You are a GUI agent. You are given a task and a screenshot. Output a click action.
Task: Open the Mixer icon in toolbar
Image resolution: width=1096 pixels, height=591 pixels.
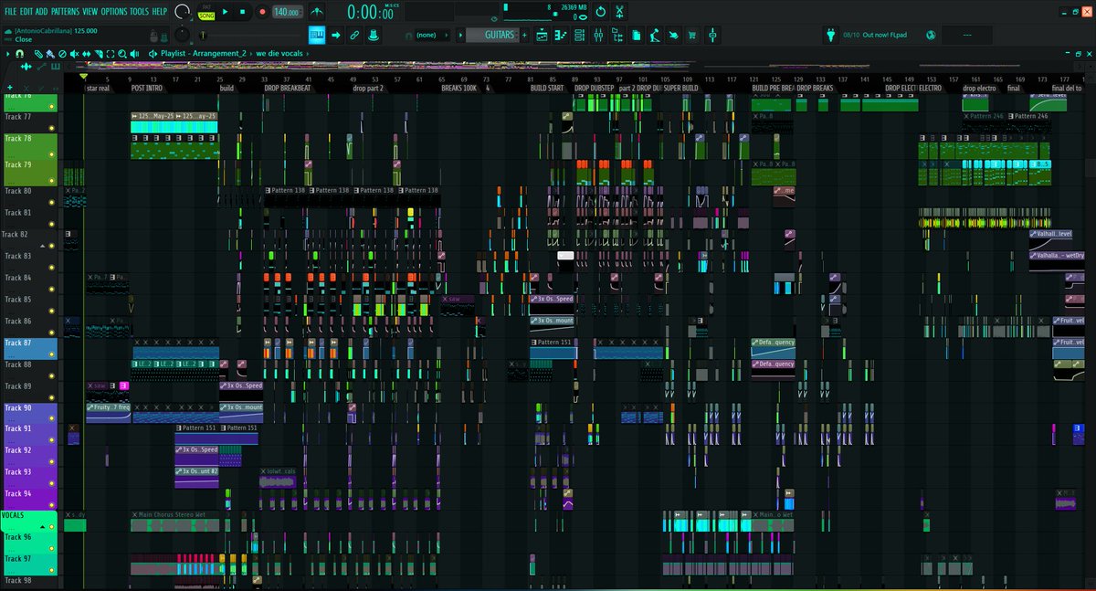(x=598, y=35)
